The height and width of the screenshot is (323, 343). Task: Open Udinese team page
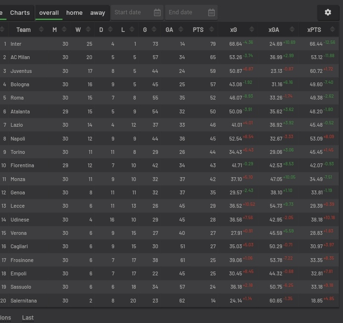[x=20, y=220]
